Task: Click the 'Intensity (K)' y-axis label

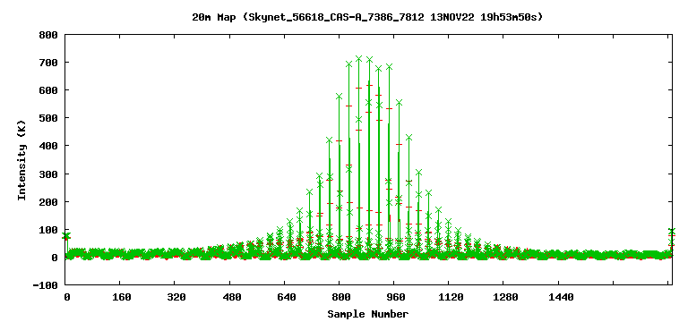Action: [x=21, y=160]
